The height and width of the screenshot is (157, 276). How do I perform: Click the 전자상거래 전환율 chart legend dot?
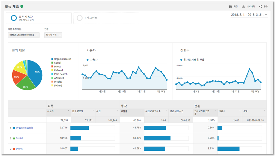point(181,60)
